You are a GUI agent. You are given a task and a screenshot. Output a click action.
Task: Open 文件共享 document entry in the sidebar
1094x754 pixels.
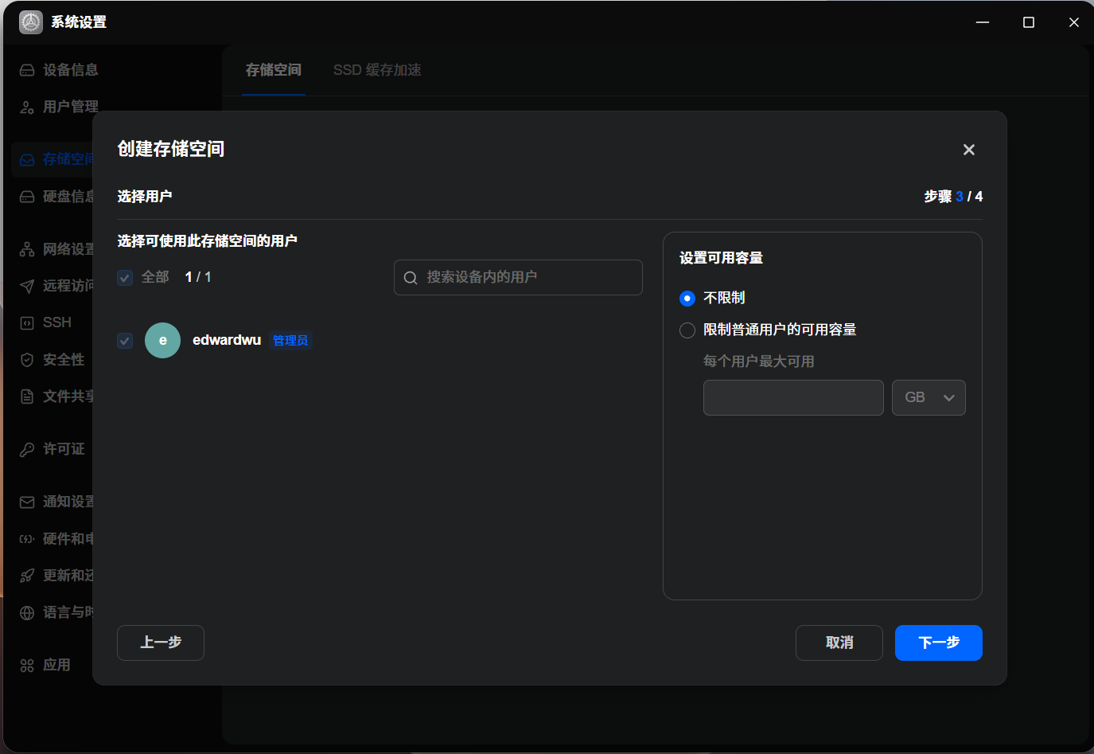56,397
